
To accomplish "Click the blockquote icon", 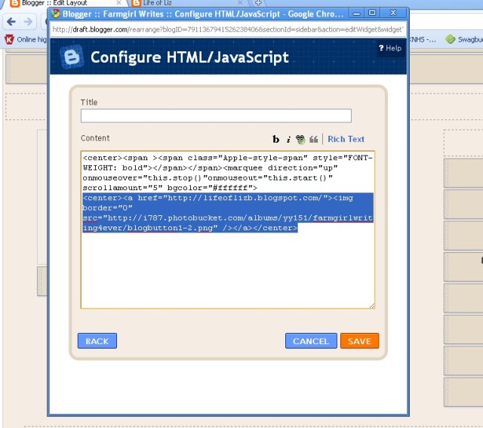I will pyautogui.click(x=312, y=140).
